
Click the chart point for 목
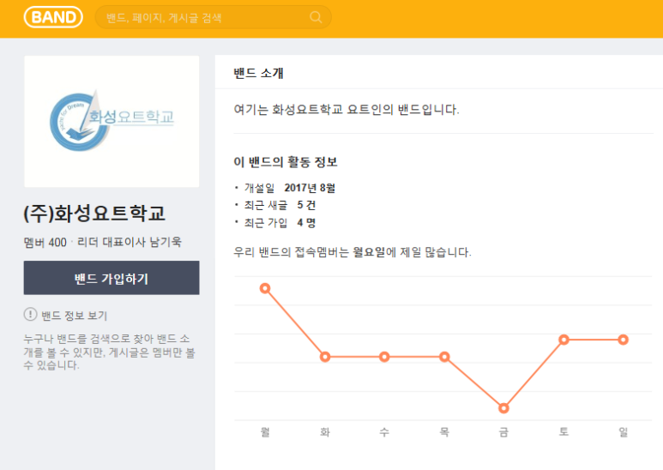click(444, 357)
